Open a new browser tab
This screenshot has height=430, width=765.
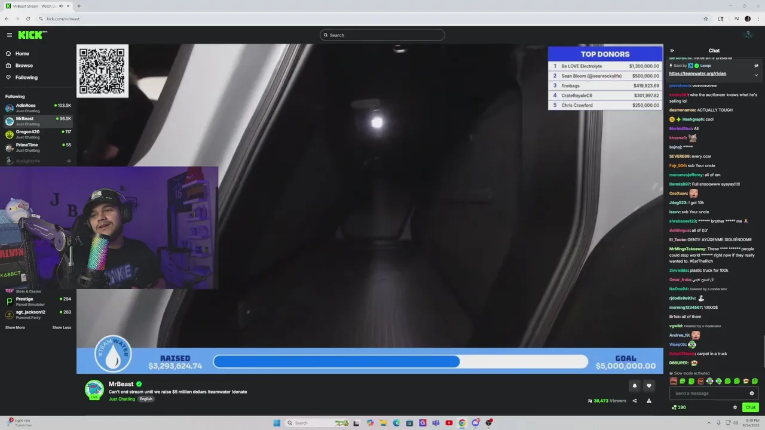(x=78, y=6)
